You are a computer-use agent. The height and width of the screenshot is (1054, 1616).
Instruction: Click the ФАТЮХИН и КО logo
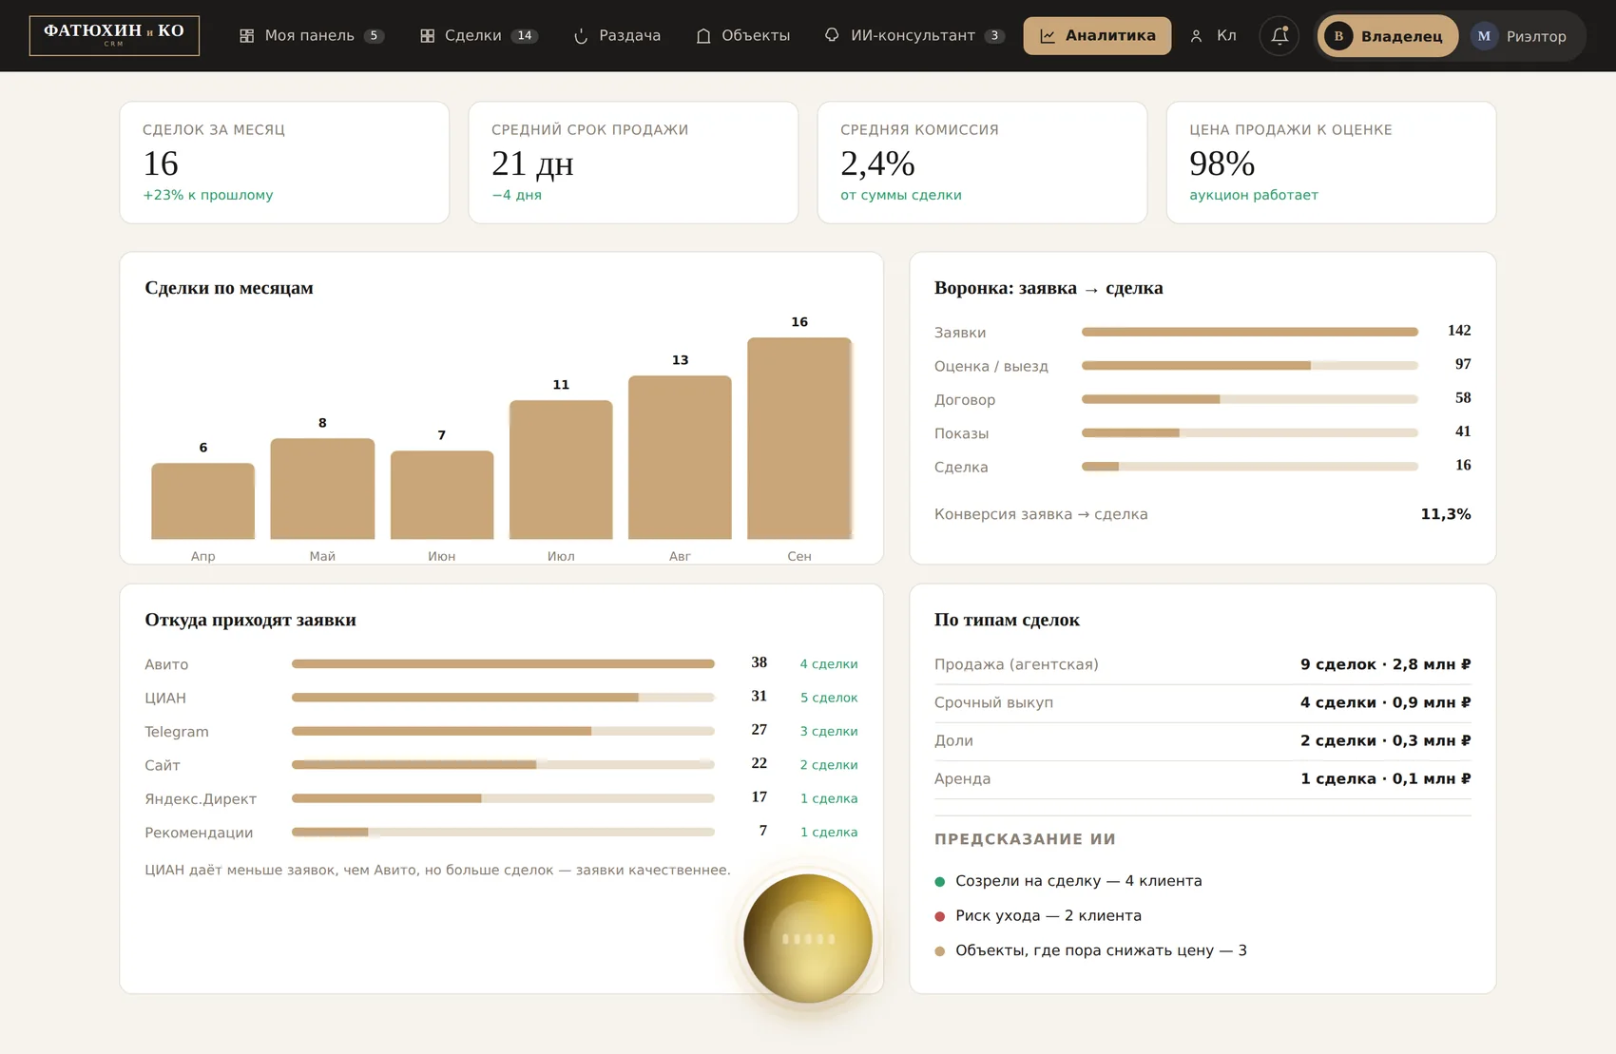pyautogui.click(x=114, y=36)
